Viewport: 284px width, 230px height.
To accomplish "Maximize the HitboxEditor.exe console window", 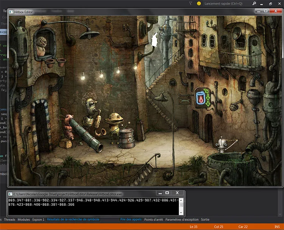I will 167,193.
